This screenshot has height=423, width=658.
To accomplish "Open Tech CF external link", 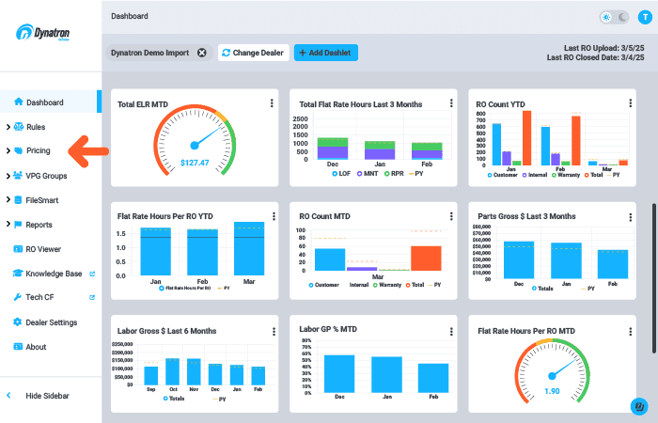I will (40, 298).
